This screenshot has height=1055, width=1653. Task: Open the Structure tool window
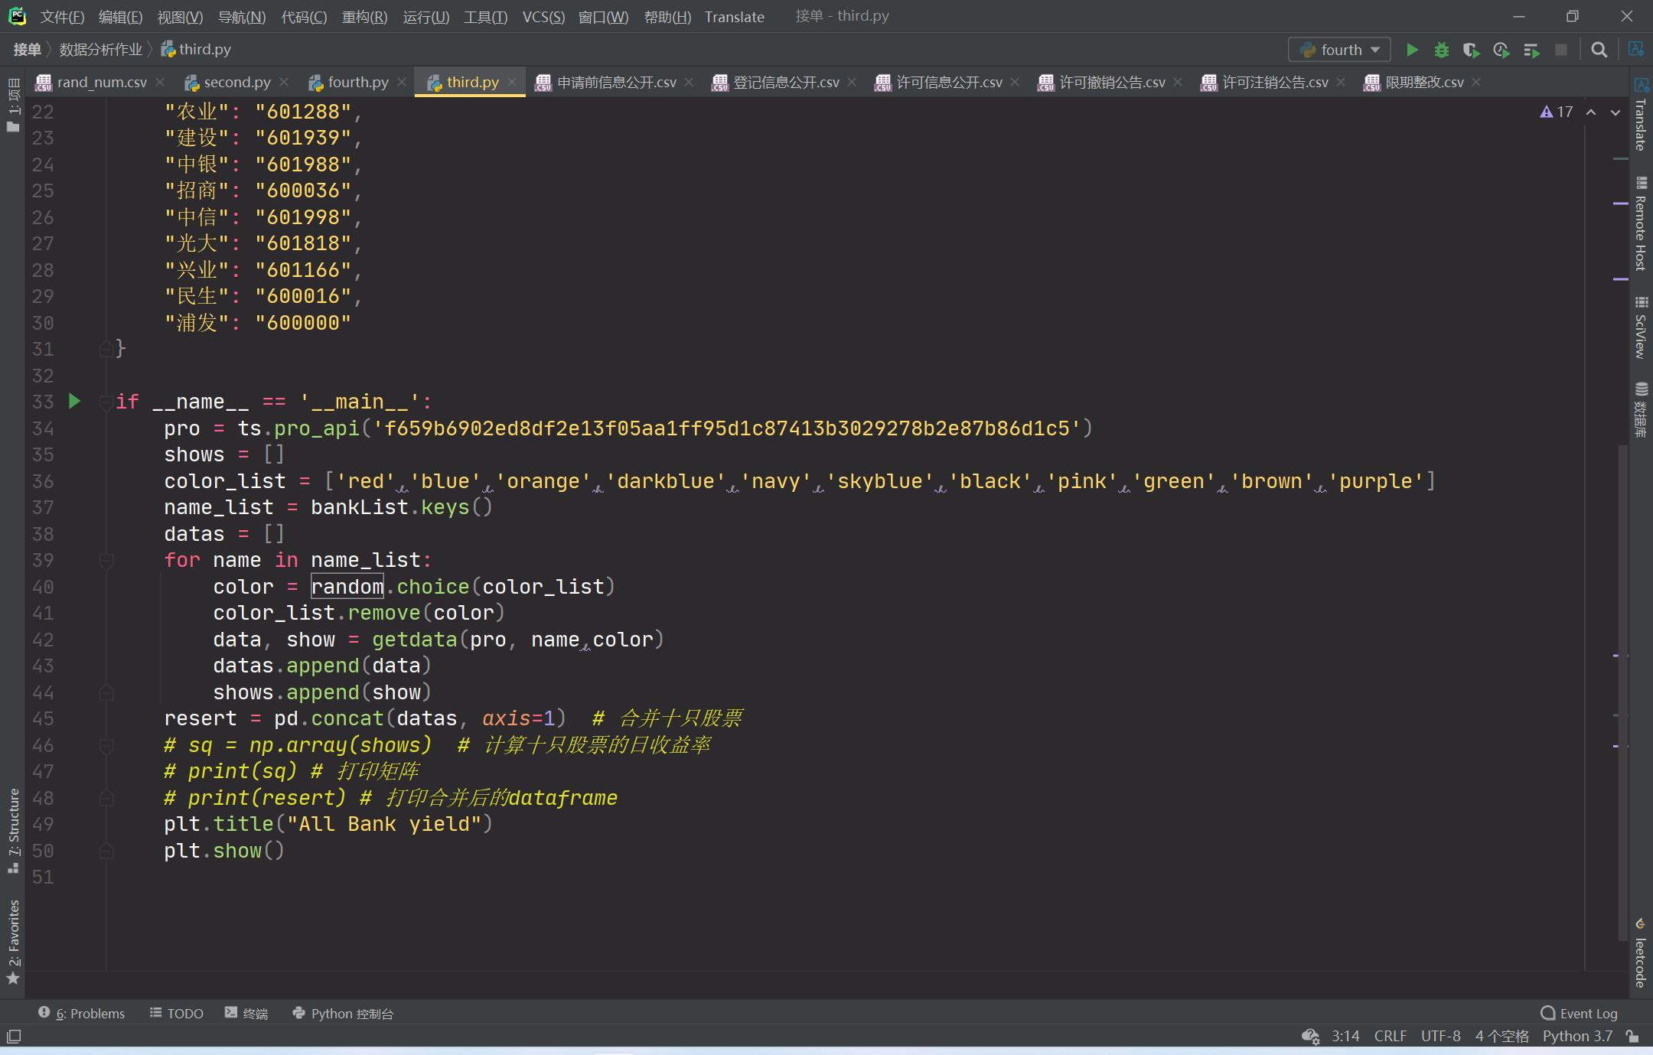(x=13, y=830)
